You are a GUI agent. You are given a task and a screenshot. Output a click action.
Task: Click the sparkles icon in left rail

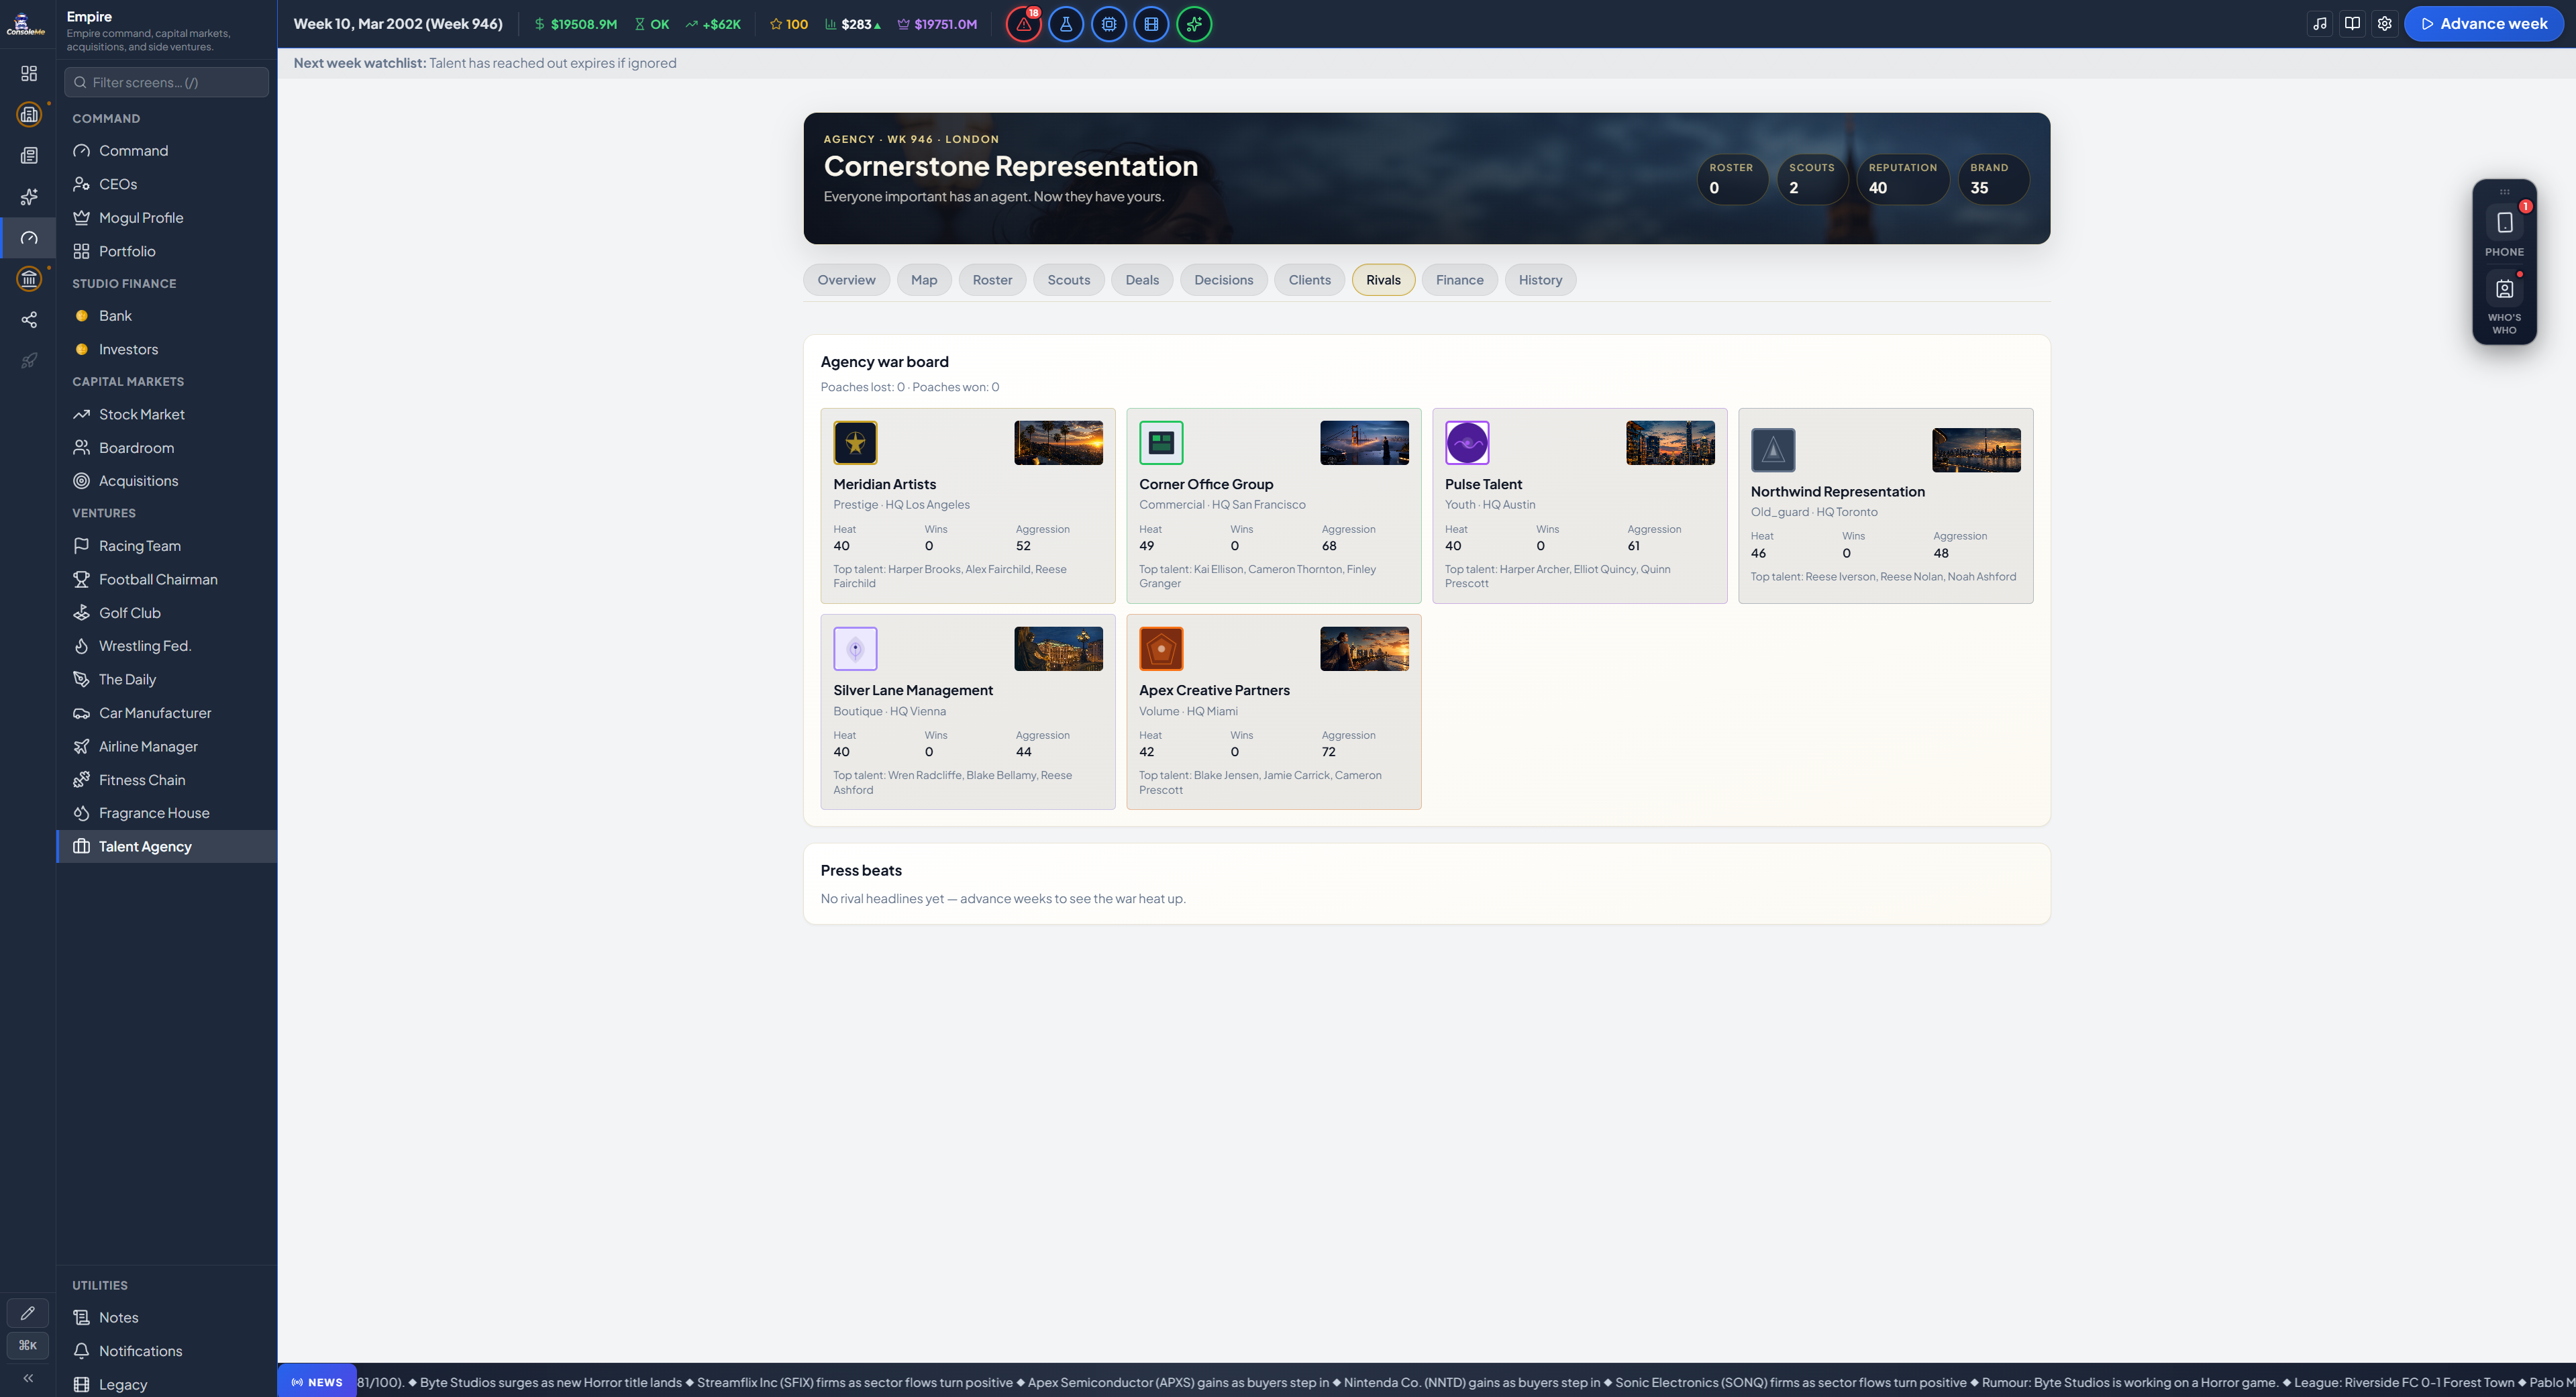(29, 197)
